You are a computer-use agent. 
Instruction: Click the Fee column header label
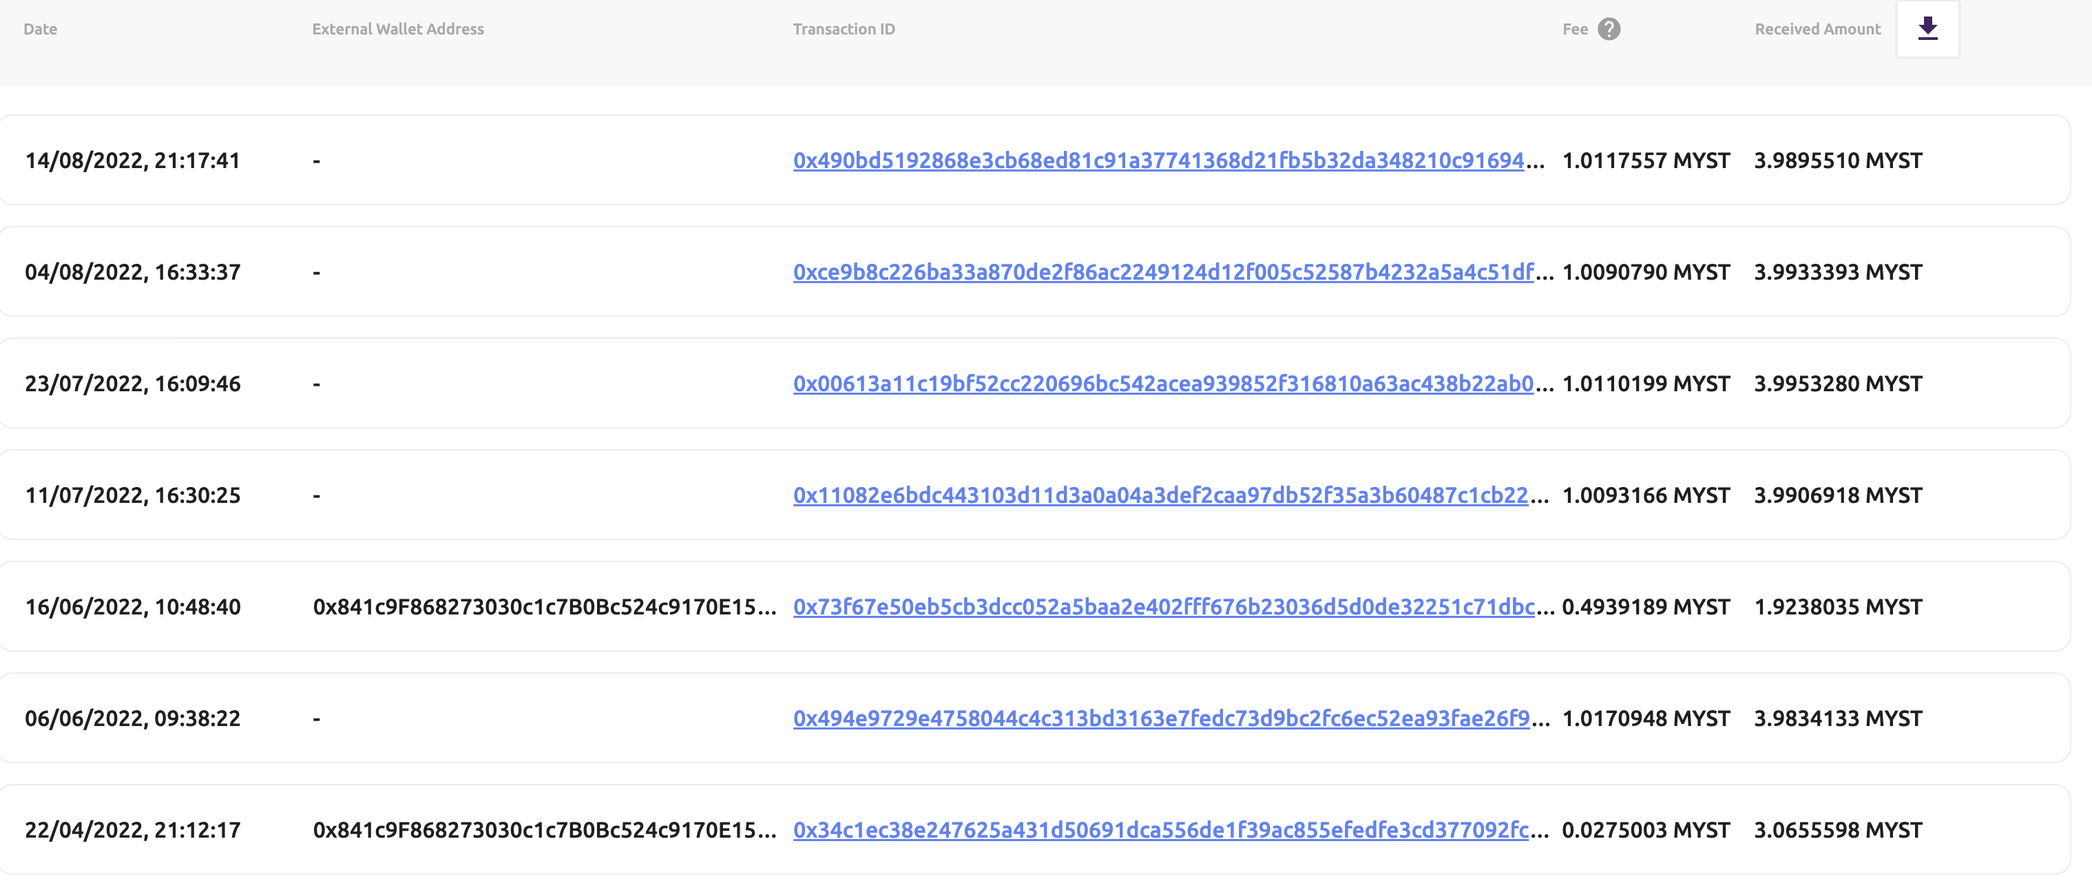[1575, 29]
